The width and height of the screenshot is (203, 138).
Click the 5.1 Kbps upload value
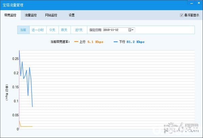coord(95,42)
